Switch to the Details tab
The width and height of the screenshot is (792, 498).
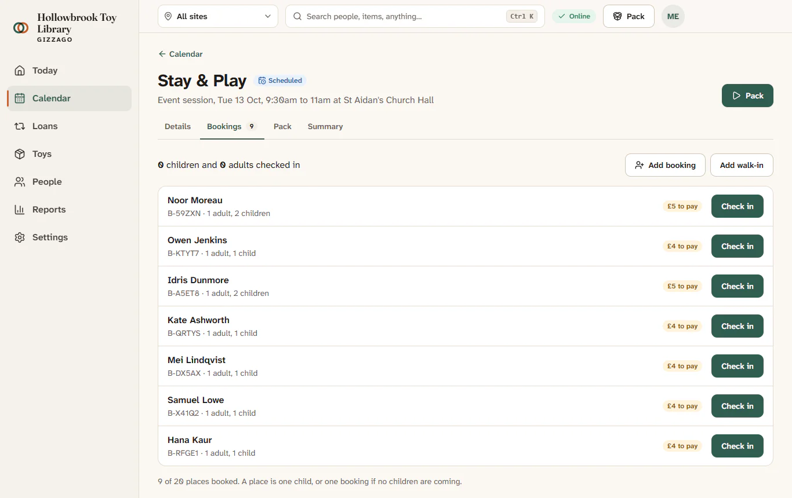tap(177, 126)
